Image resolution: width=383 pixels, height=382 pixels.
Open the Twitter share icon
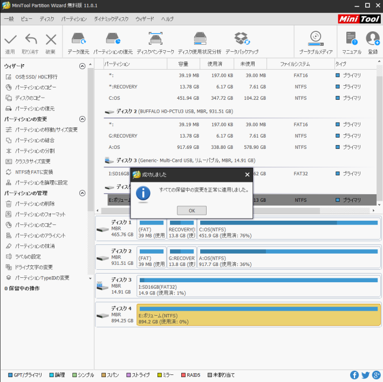(x=365, y=375)
